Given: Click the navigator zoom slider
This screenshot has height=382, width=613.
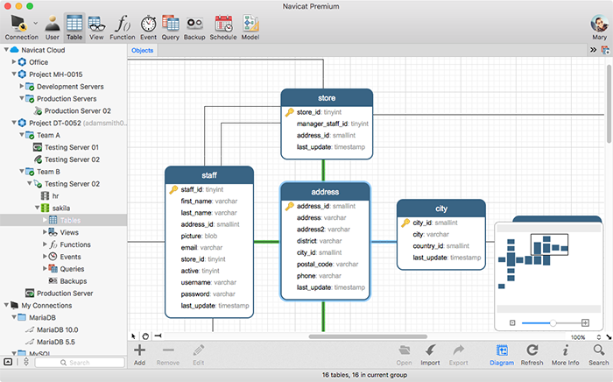Looking at the screenshot, I should (552, 323).
